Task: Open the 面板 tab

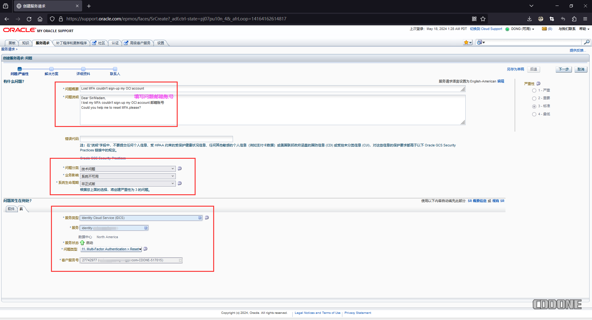Action: (x=12, y=43)
